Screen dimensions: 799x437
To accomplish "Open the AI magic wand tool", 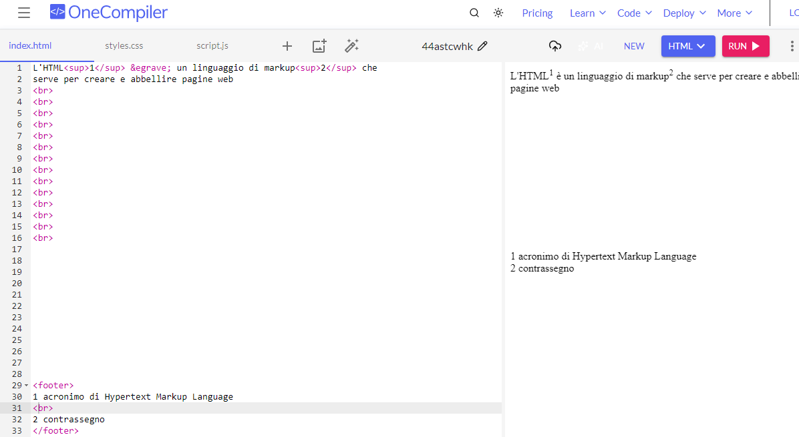I will tap(351, 46).
